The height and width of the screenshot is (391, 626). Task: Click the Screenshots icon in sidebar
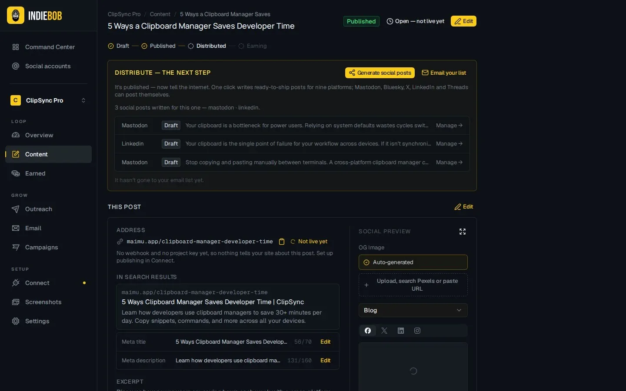click(x=16, y=302)
